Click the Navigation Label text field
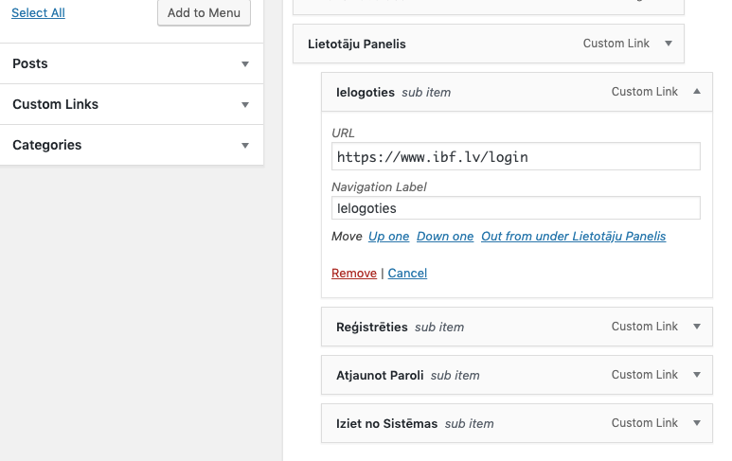Viewport: 732px width, 461px height. tap(515, 208)
